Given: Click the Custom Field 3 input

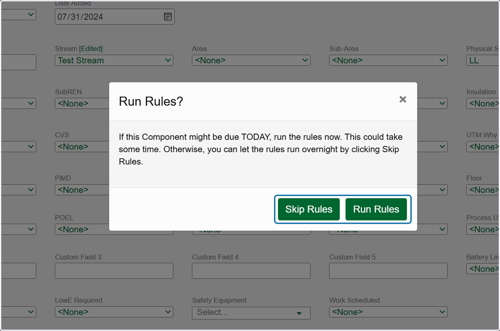Looking at the screenshot, I should click(114, 271).
